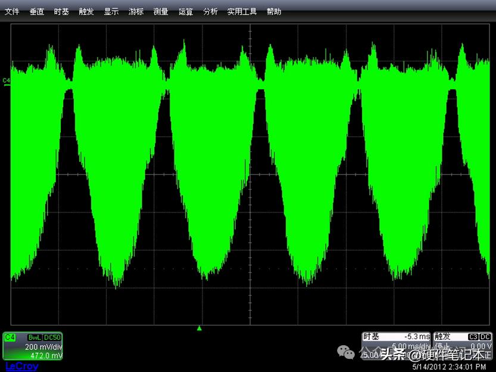The width and height of the screenshot is (496, 372).
Task: Open the 显示 (Display) menu
Action: tap(111, 11)
